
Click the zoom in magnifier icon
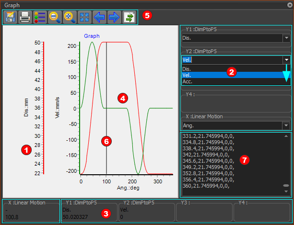click(x=70, y=17)
